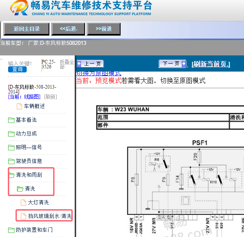Switch to original image mode link
The image size is (244, 237).
(x=98, y=73)
